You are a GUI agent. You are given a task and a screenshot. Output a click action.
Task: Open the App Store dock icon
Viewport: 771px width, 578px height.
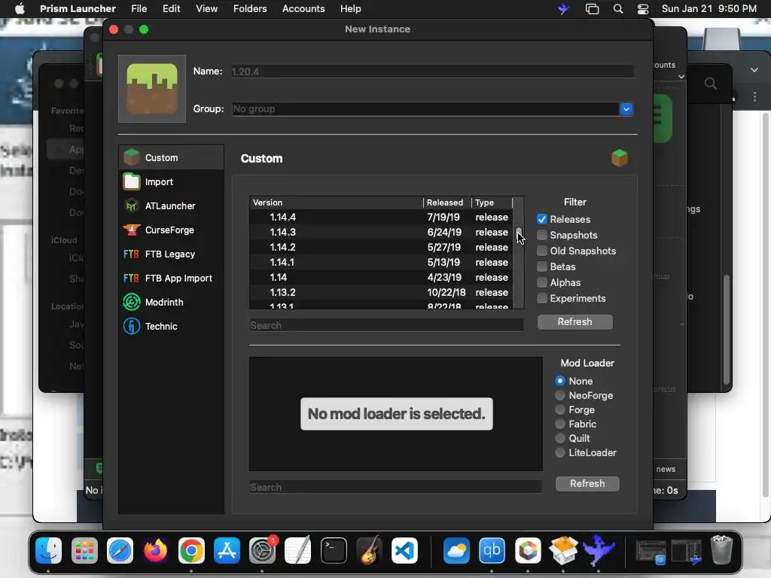tap(227, 550)
